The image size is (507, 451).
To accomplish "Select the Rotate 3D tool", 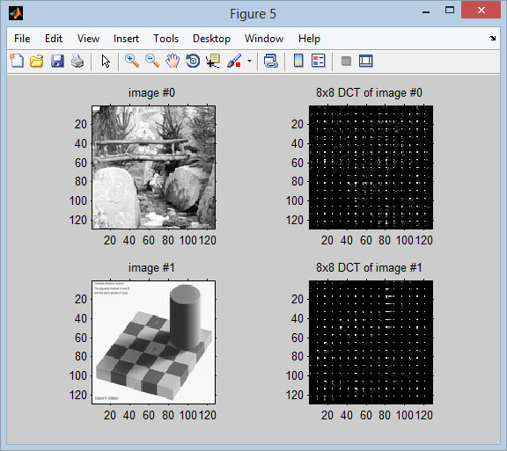I will tap(193, 61).
